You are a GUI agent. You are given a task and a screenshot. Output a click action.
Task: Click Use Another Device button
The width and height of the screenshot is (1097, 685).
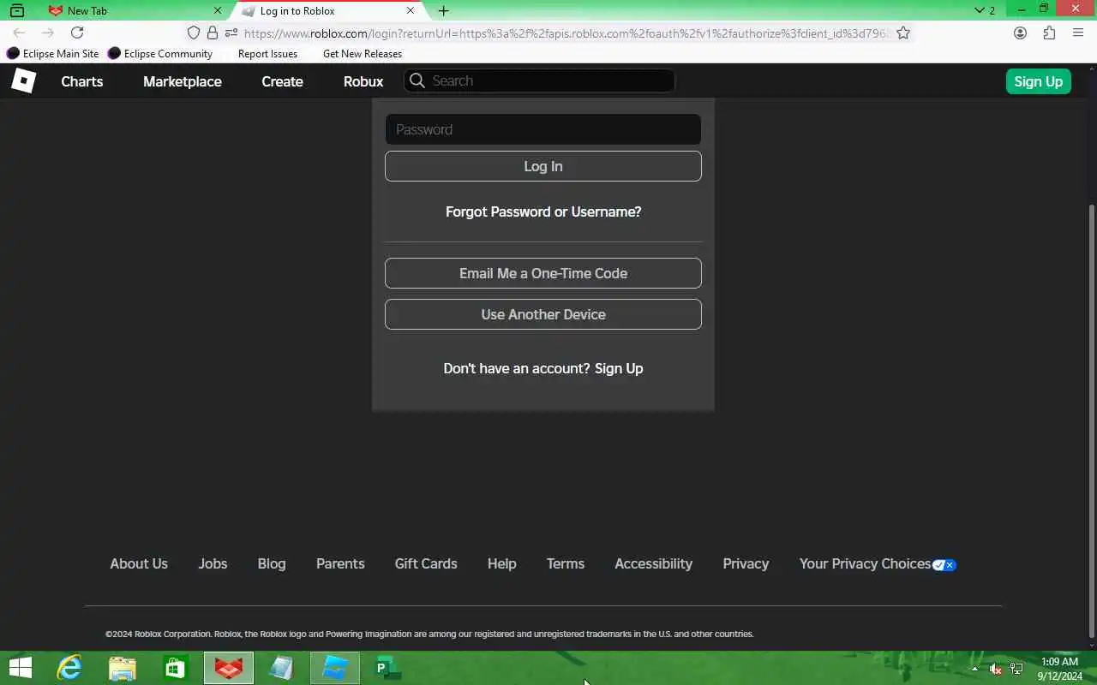tap(543, 314)
